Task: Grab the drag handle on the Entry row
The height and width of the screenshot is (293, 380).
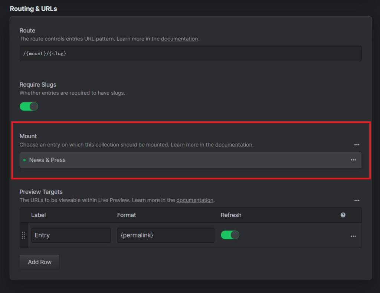Action: (24, 235)
